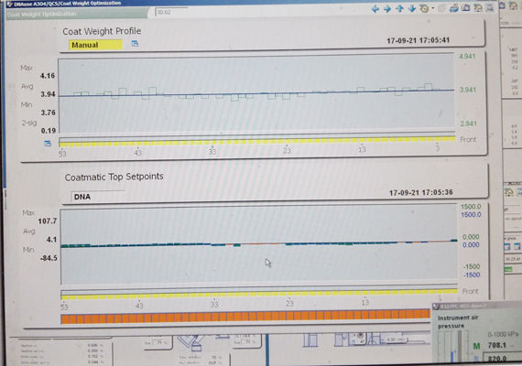Click the last orange actuator block on right

tap(426, 314)
